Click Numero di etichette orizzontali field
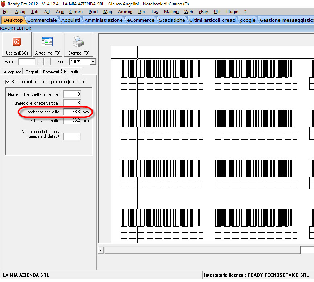 72,94
